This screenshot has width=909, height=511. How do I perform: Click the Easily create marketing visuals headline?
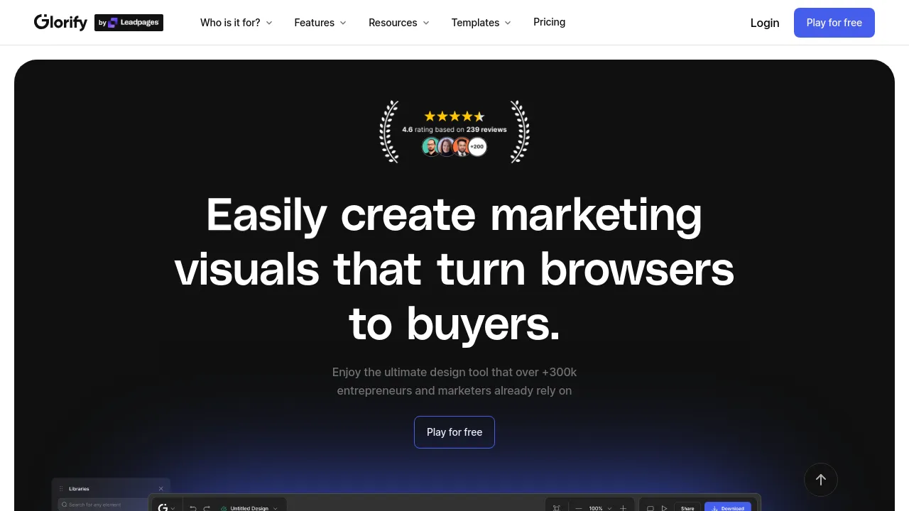click(x=454, y=269)
